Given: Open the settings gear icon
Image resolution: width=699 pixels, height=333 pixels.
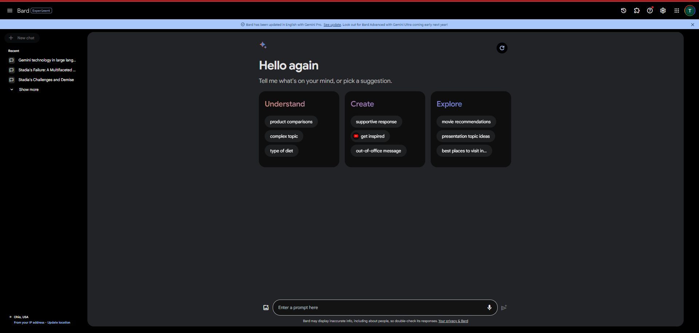Looking at the screenshot, I should point(663,11).
